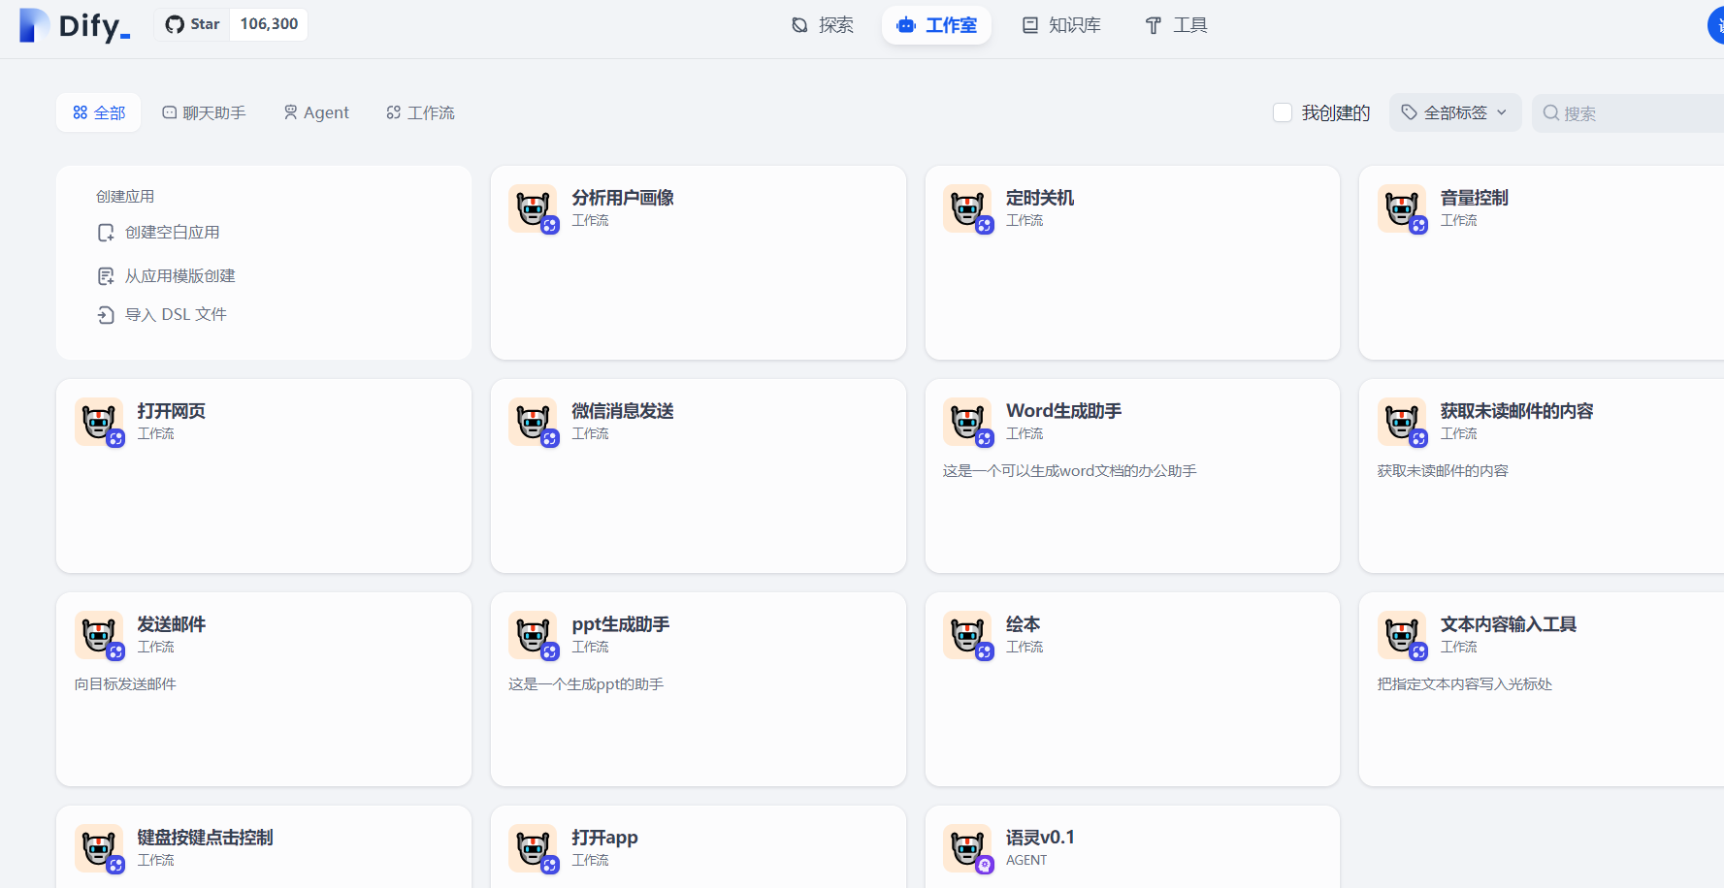The width and height of the screenshot is (1724, 888).
Task: Navigate to the 探索 menu
Action: [x=822, y=25]
